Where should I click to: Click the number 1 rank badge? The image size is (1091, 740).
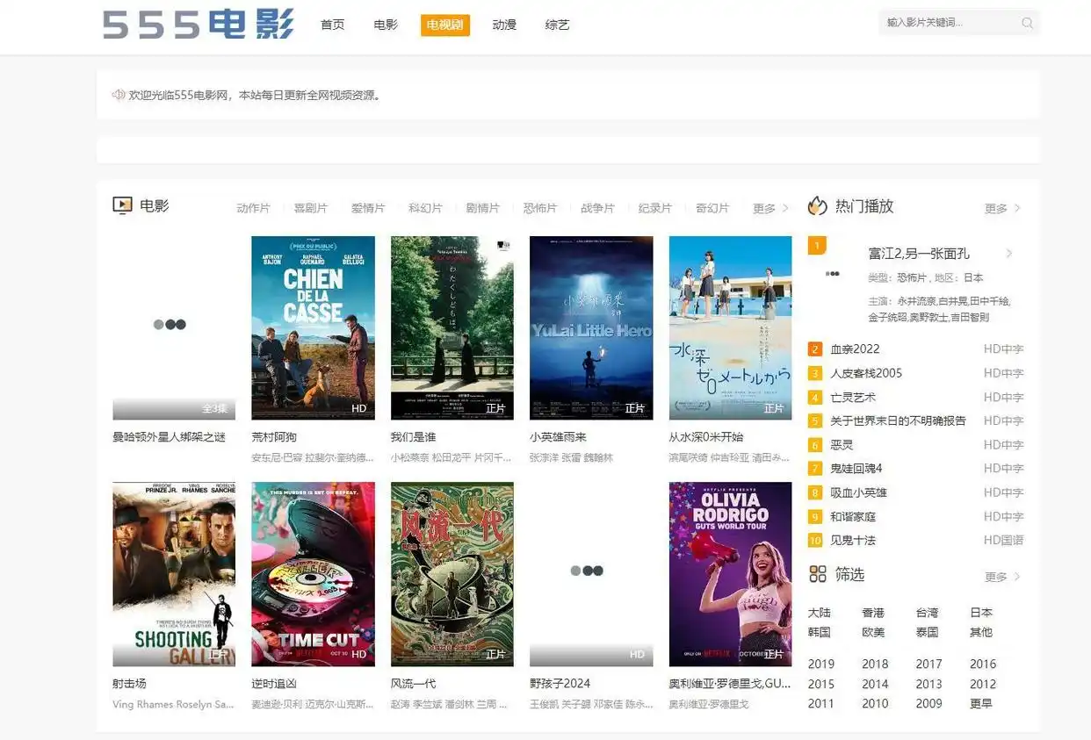click(817, 247)
